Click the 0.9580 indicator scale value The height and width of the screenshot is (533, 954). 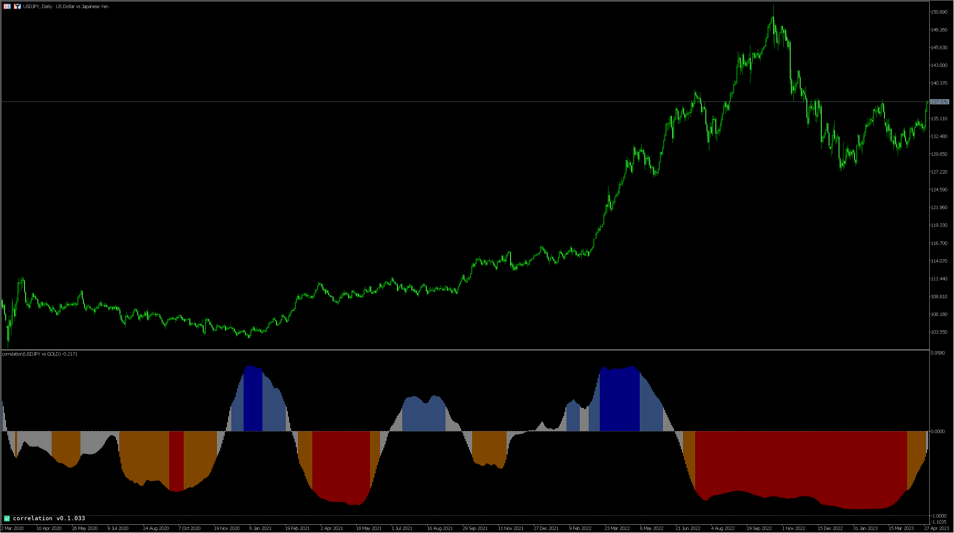click(938, 353)
